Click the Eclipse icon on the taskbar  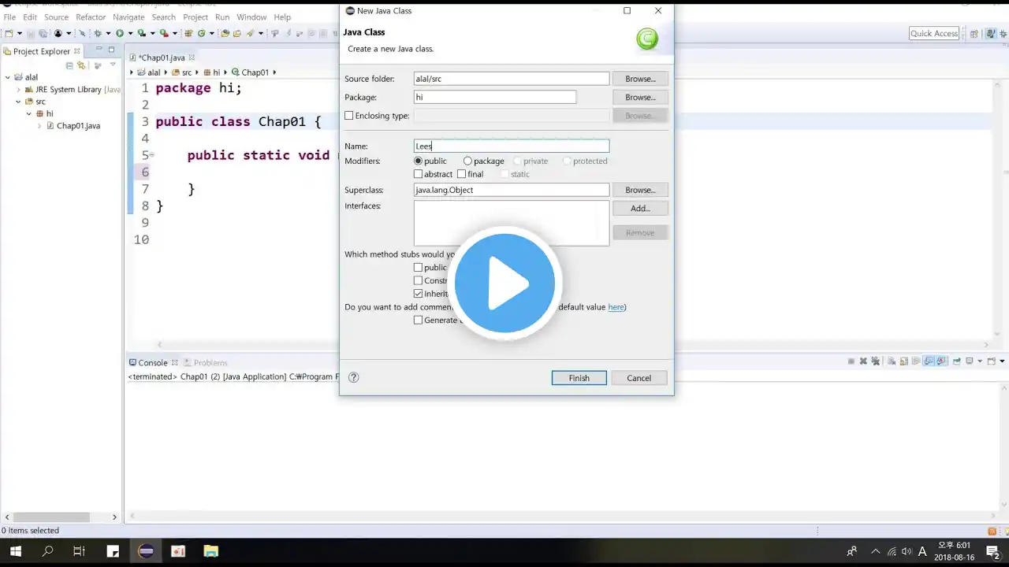tap(146, 551)
